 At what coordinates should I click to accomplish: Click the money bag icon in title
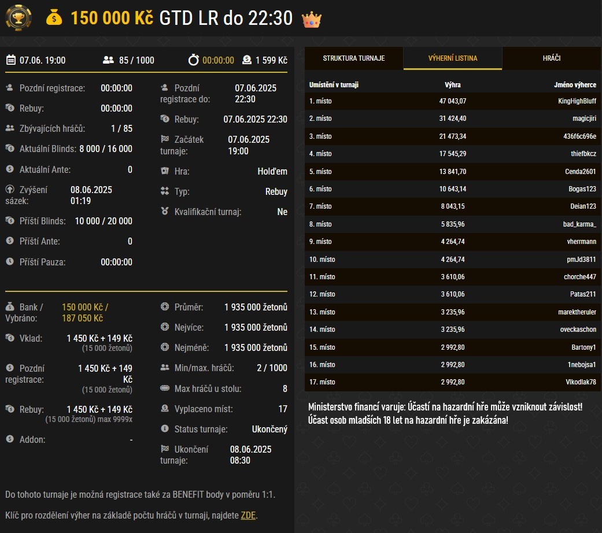(54, 18)
